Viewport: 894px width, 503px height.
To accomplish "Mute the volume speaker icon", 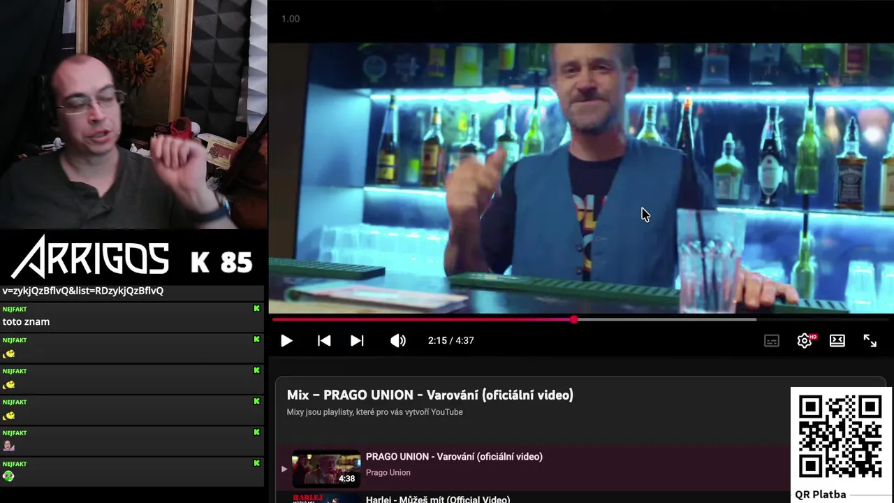I will (x=398, y=341).
